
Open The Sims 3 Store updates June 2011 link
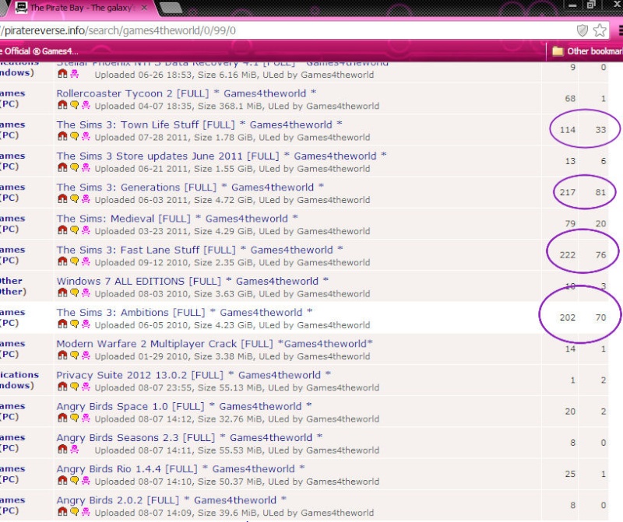coord(221,156)
